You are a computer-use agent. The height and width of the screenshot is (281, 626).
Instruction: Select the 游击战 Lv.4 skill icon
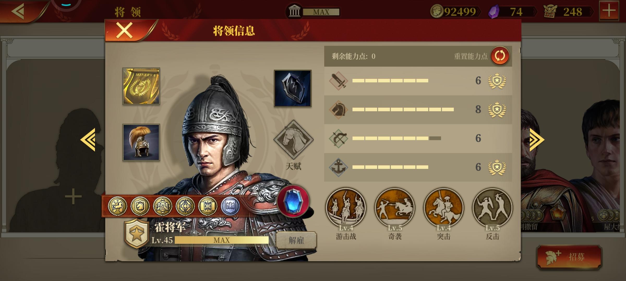346,208
